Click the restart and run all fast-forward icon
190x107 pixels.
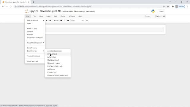pyautogui.click(x=68, y=21)
